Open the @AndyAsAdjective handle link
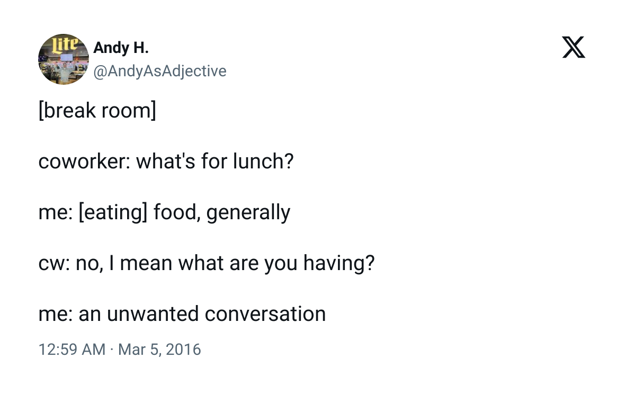This screenshot has height=394, width=625. point(159,71)
